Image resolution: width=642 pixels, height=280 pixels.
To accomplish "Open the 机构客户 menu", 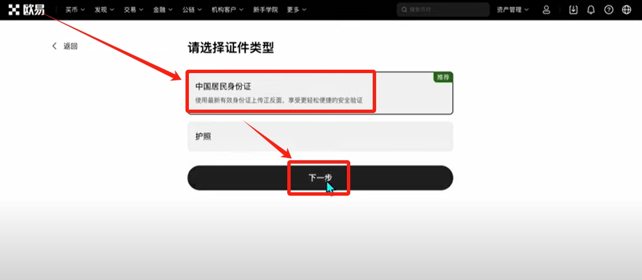I will coord(228,10).
